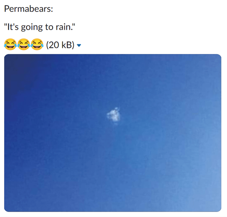Click the first laughing-crying emoji
Viewport: 227px width, 217px height.
[x=10, y=44]
